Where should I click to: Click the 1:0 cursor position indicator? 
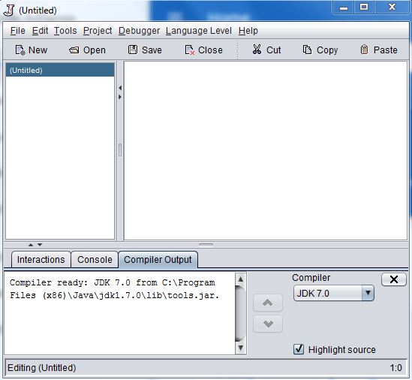tap(396, 368)
